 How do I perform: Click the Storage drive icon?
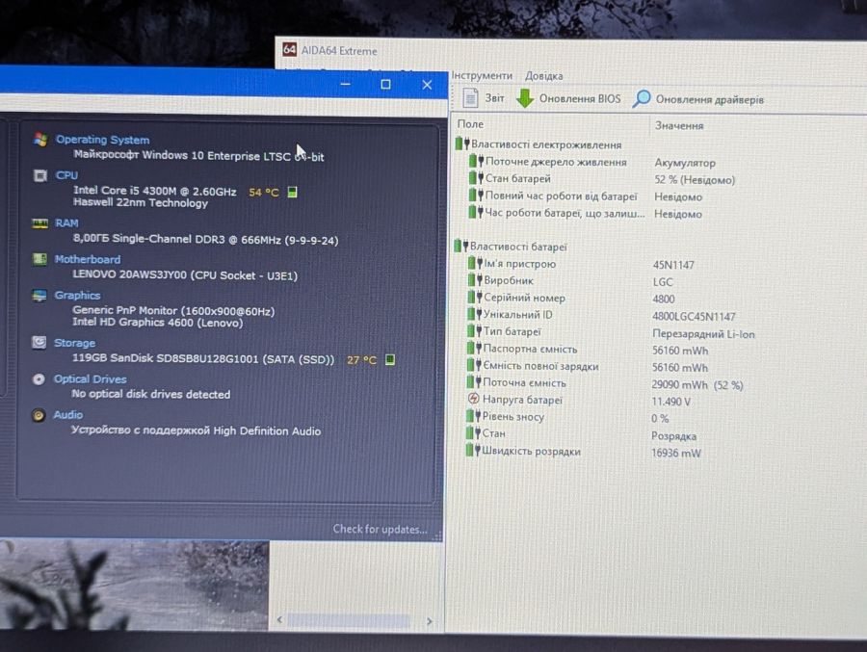click(x=39, y=342)
